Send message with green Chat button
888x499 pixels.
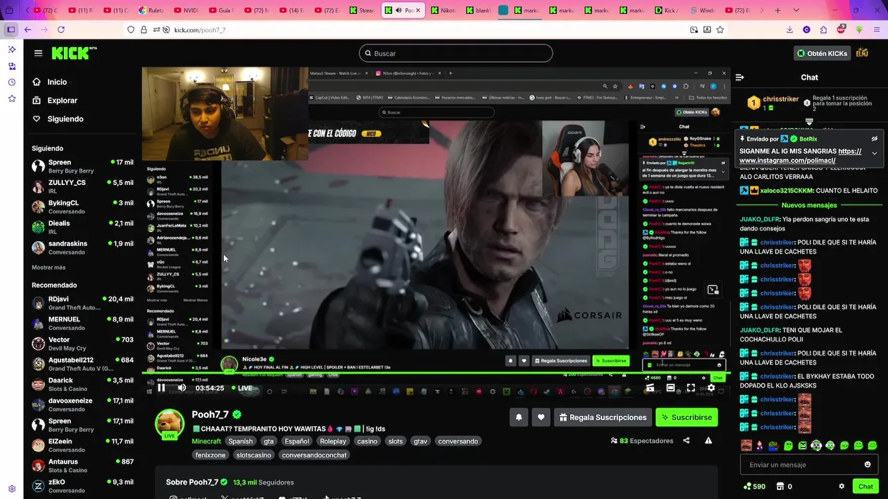[865, 487]
